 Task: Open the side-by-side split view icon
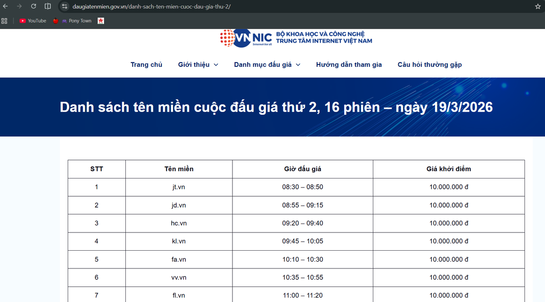point(47,6)
